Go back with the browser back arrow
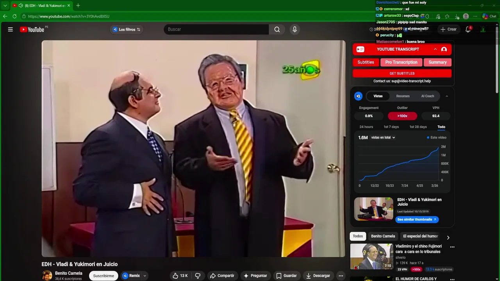The image size is (500, 281). (5, 16)
